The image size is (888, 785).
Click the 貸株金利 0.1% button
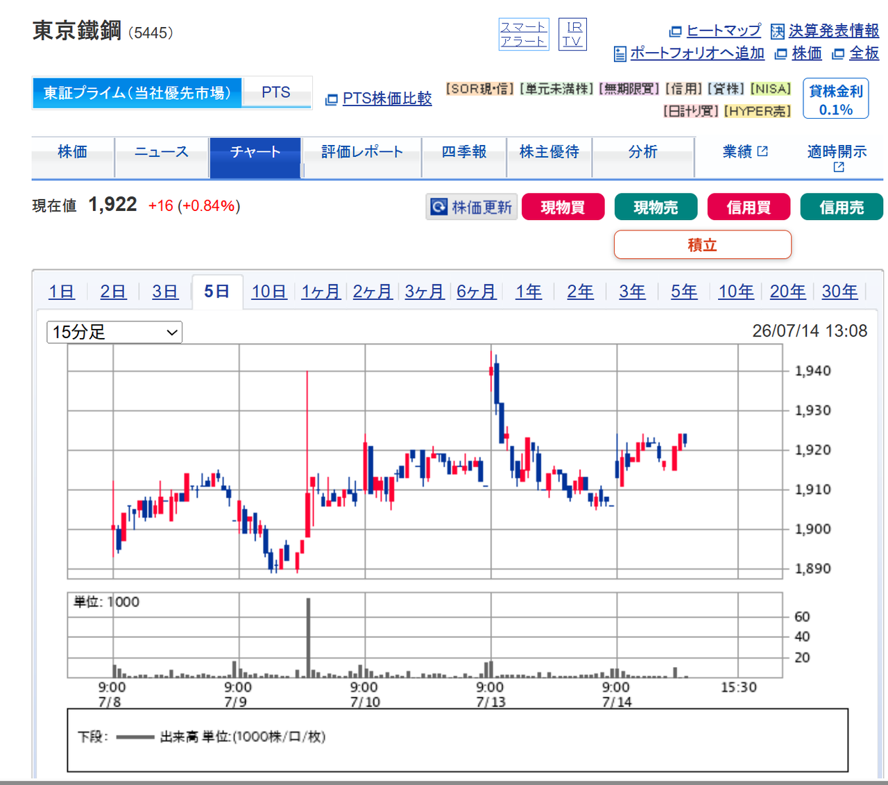[836, 99]
